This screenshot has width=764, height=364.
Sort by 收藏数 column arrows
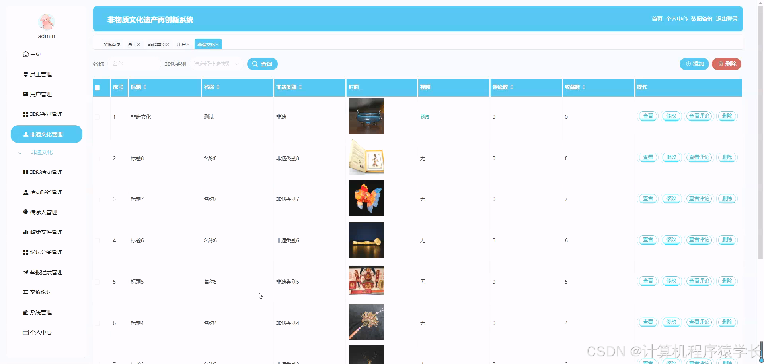click(584, 87)
